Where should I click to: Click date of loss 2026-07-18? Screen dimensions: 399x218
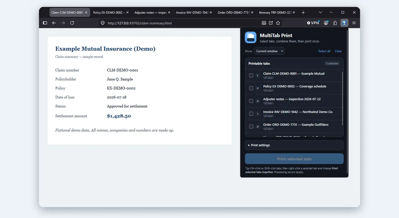point(117,97)
